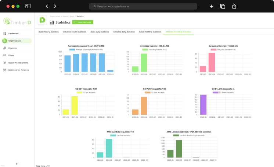Switch to Detailed daily statistics tab
The image size is (274, 167).
click(124, 32)
